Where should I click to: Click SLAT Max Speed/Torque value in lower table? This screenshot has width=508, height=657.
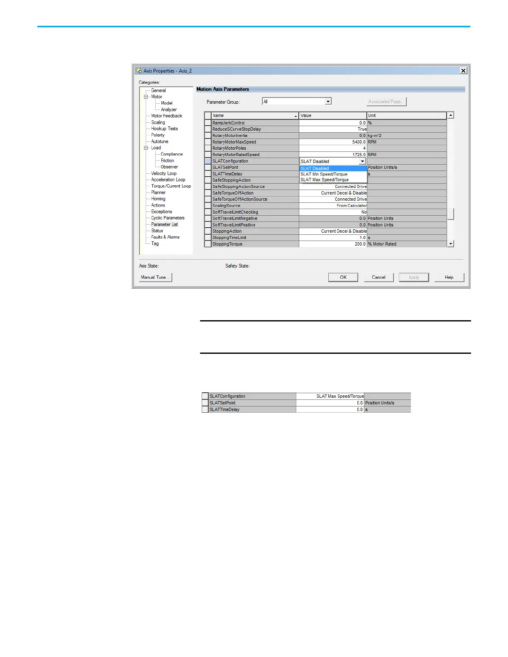[x=330, y=396]
